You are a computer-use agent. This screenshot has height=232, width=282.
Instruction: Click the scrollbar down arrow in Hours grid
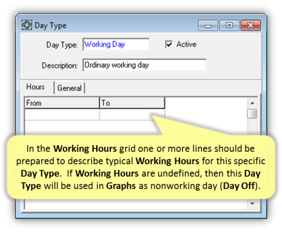point(253,204)
